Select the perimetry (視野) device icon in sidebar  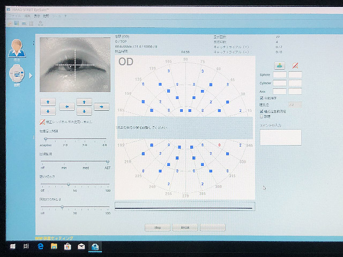[17, 74]
